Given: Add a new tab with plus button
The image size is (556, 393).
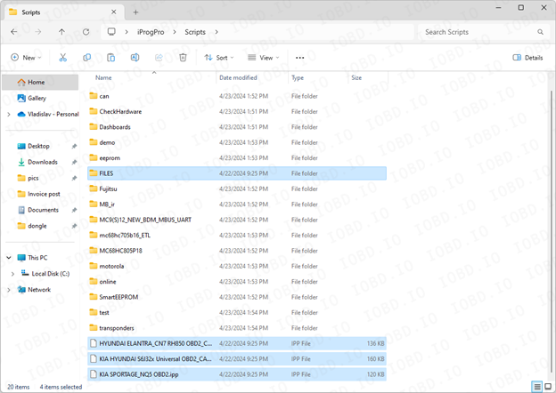Looking at the screenshot, I should pos(135,12).
